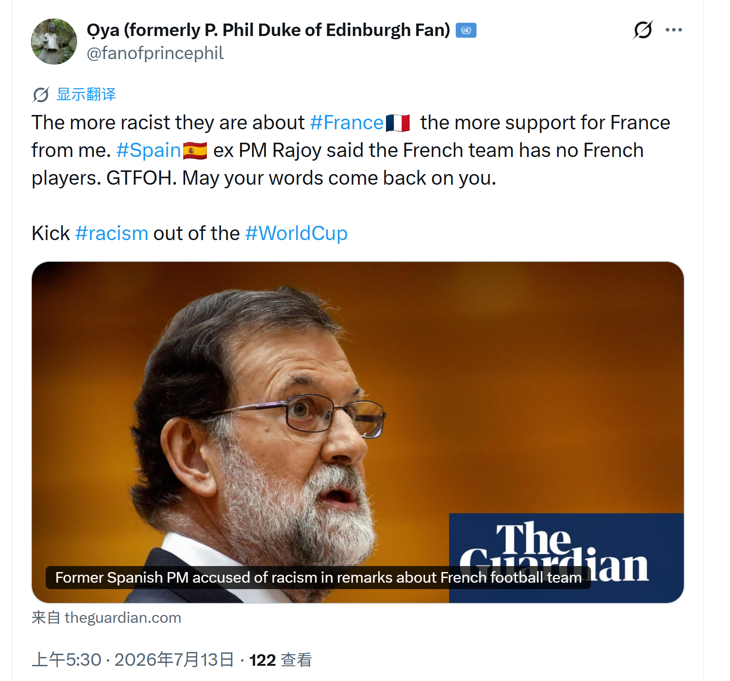Click The Guardian logo on card
Image resolution: width=730 pixels, height=681 pixels.
pos(566,558)
